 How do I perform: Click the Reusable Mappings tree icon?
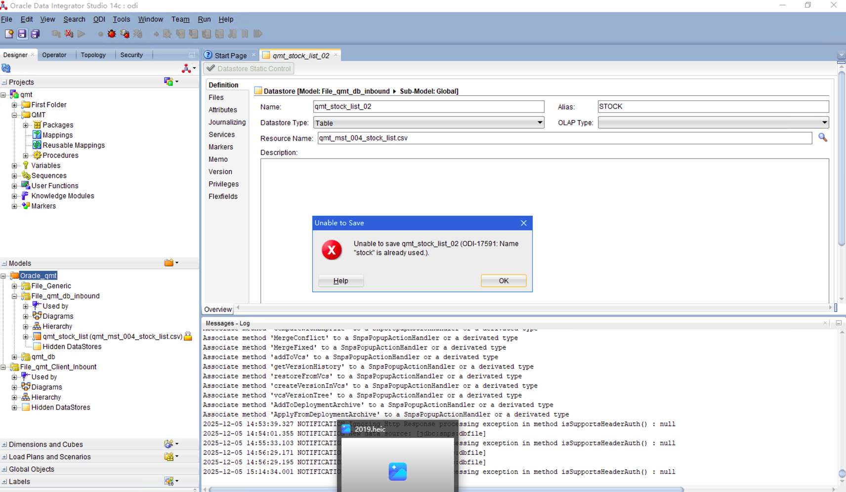point(37,145)
